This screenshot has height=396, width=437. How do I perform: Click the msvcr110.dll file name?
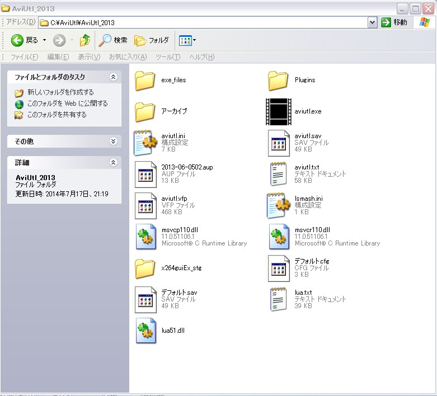(x=312, y=230)
